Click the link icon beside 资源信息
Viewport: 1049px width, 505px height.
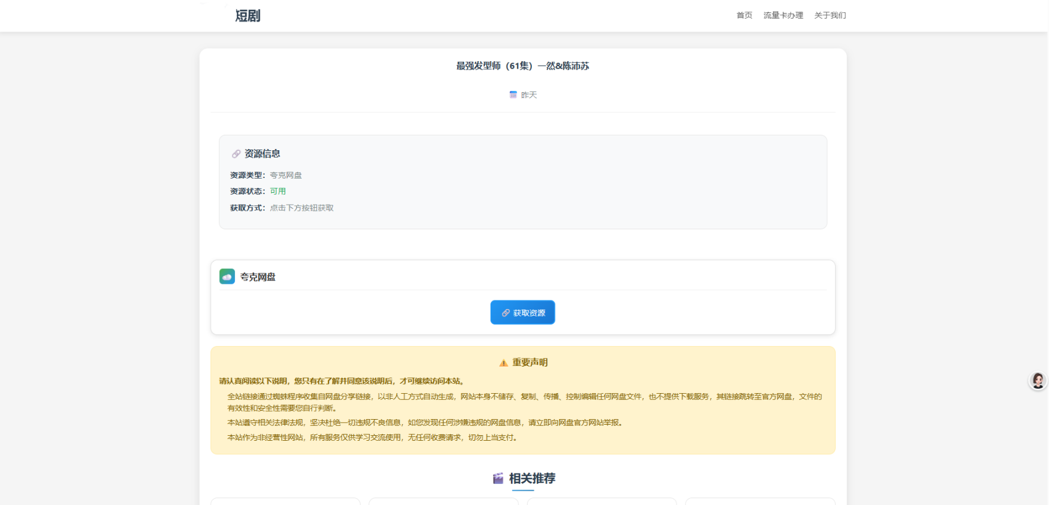tap(236, 154)
